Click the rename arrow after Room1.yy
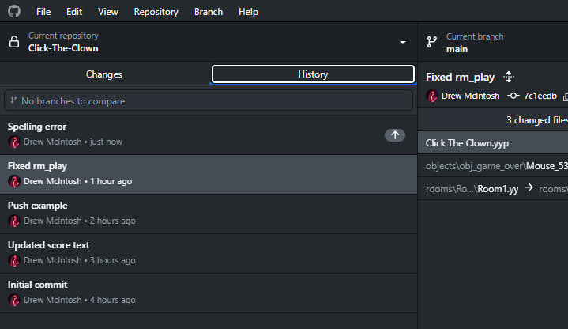 pos(529,187)
